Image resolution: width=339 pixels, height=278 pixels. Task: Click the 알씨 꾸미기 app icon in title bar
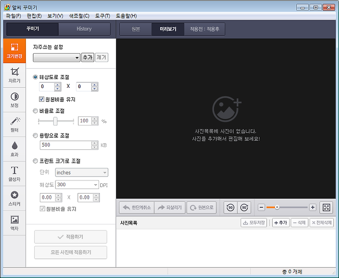pos(7,7)
